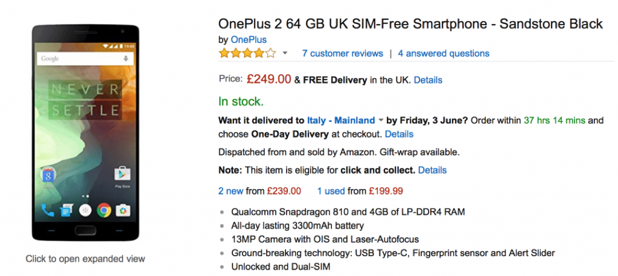Viewport: 618px width, 276px height.
Task: Open Details for click and collect
Action: click(x=432, y=170)
